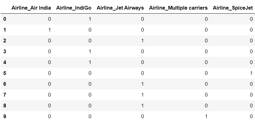The height and width of the screenshot is (125, 255).
Task: Click the Airline_Multiple carriers column header
Action: pos(178,8)
